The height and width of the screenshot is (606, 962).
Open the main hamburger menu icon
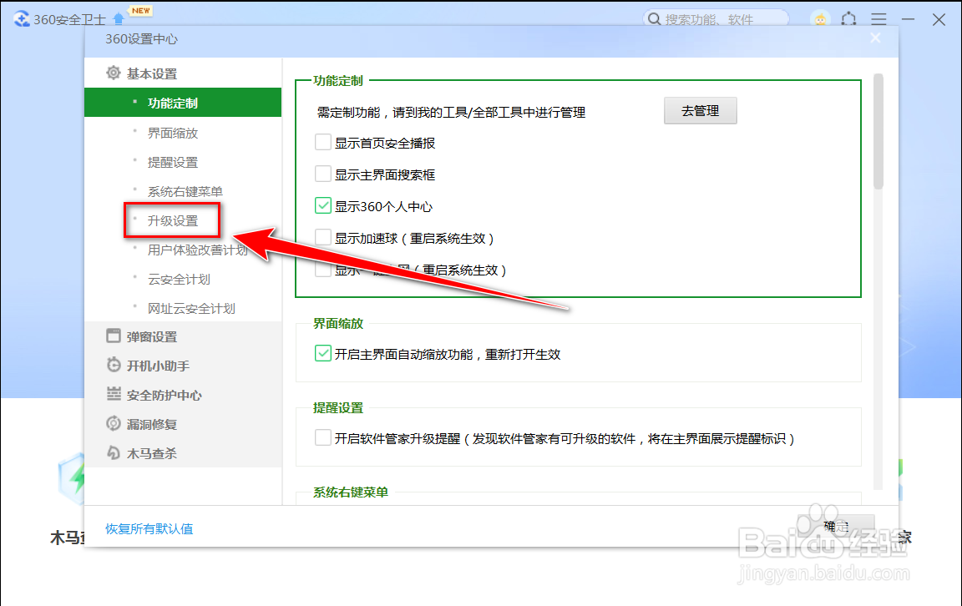[878, 19]
